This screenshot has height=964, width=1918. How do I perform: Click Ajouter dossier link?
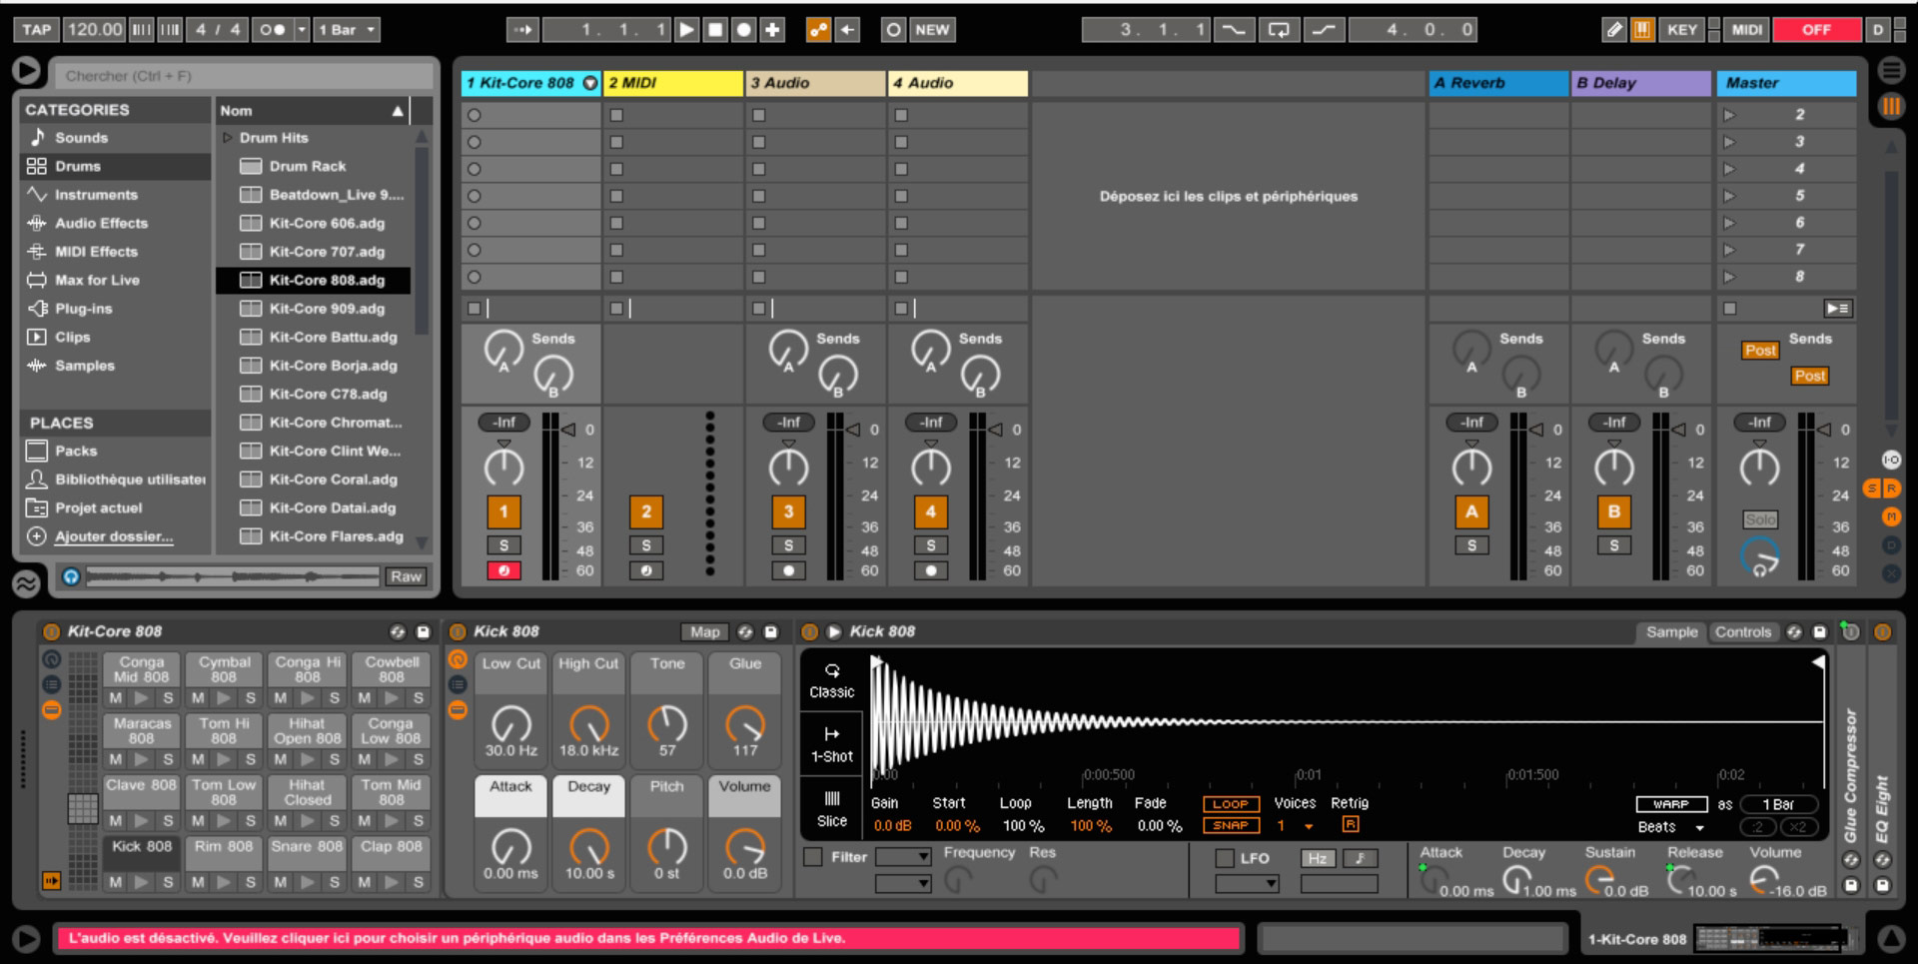coord(114,536)
